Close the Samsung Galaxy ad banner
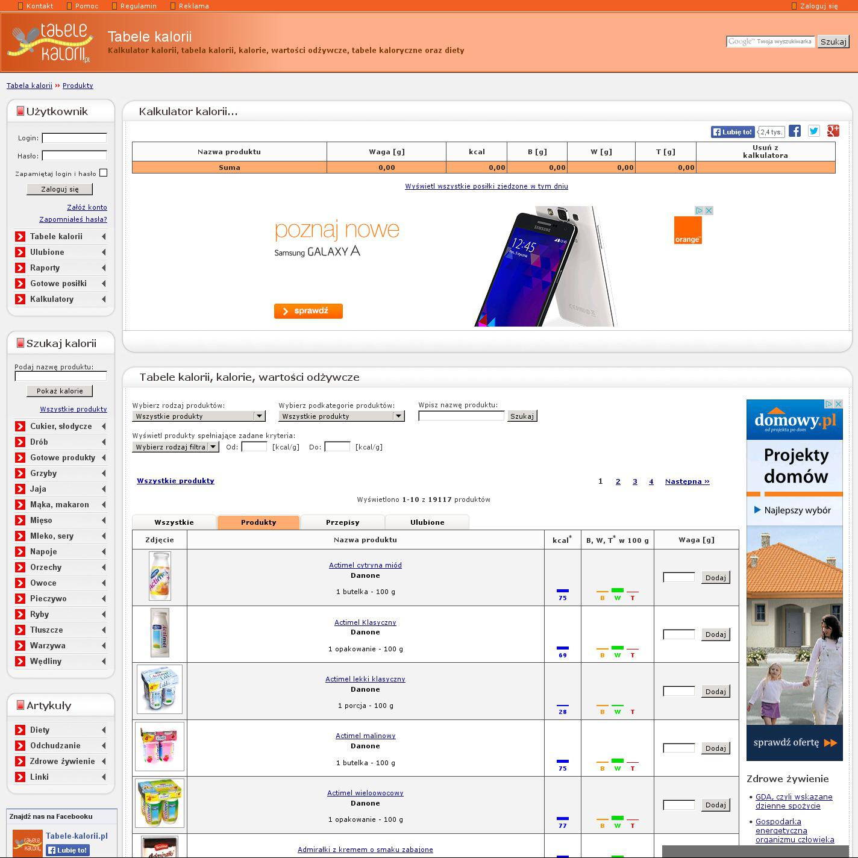 point(709,210)
